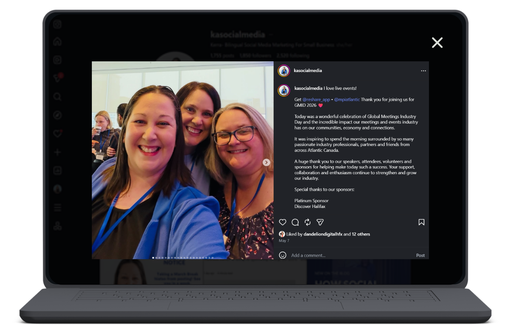Image resolution: width=524 pixels, height=325 pixels.
Task: View the 12 others who liked
Action: pyautogui.click(x=361, y=234)
